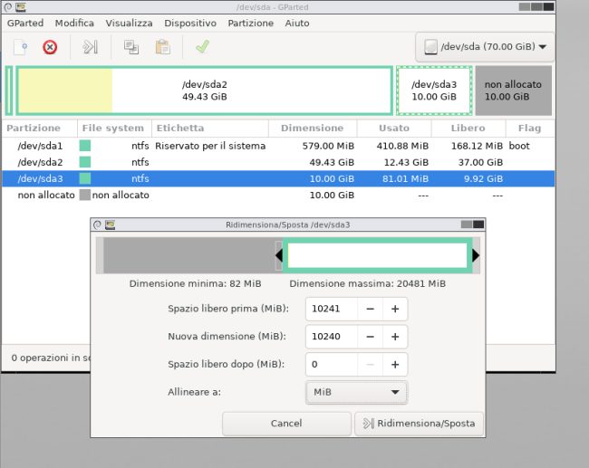Click the Riservato per il sistema label

[210, 146]
